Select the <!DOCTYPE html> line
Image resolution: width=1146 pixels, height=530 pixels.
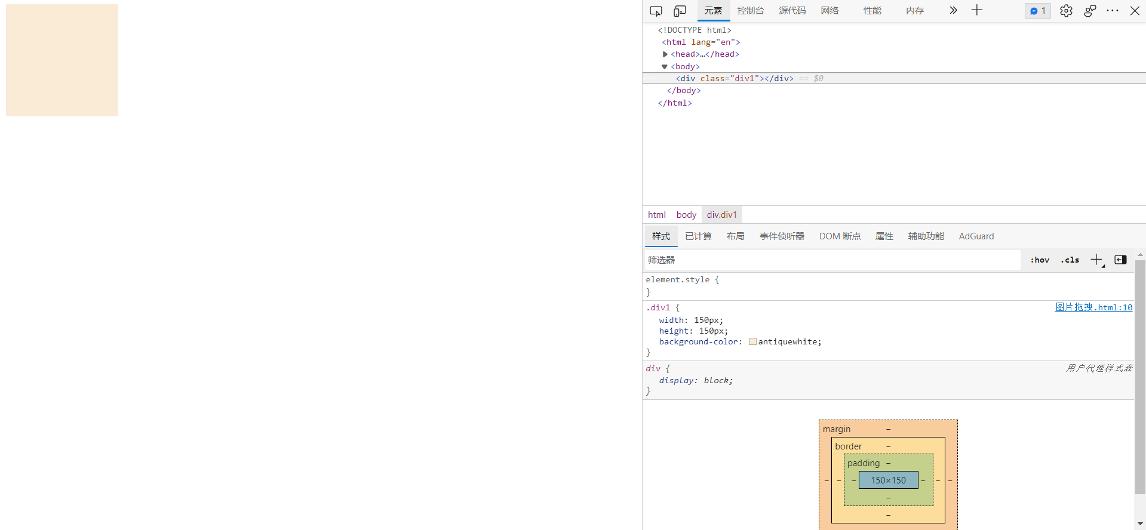pos(695,30)
